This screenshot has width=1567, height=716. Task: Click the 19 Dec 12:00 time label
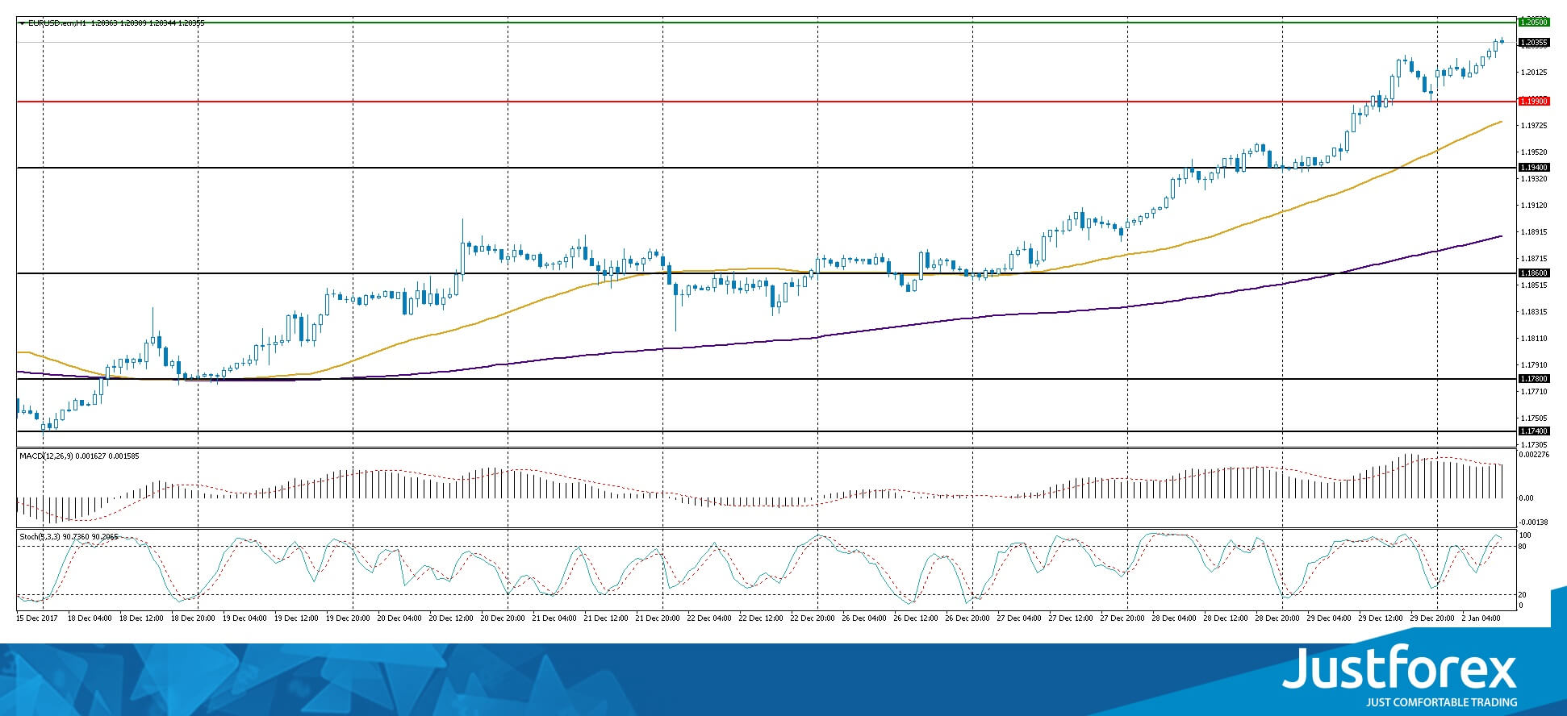point(296,618)
